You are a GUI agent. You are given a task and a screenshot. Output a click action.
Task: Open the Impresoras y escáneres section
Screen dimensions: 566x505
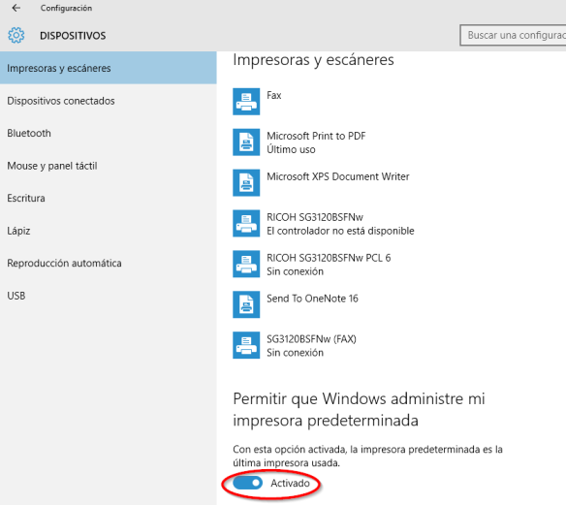109,68
